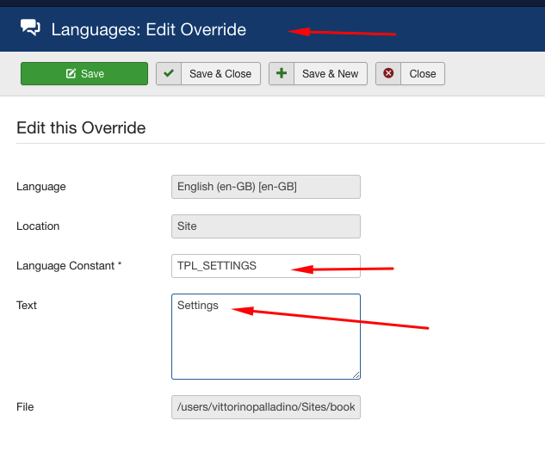The width and height of the screenshot is (545, 458).
Task: Click the 'Text' field label
Action: 27,306
